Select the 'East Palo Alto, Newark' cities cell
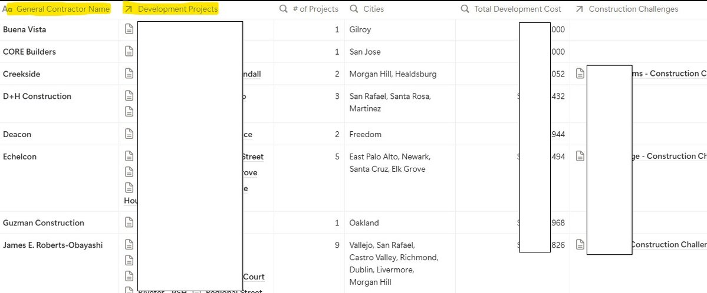The image size is (707, 293). point(400,178)
